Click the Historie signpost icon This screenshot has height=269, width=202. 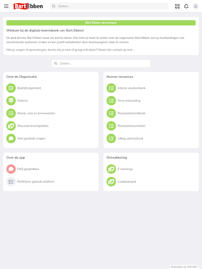11,100
